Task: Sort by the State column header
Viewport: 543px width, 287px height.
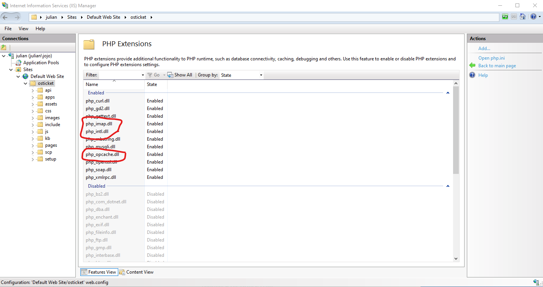Action: 156,84
